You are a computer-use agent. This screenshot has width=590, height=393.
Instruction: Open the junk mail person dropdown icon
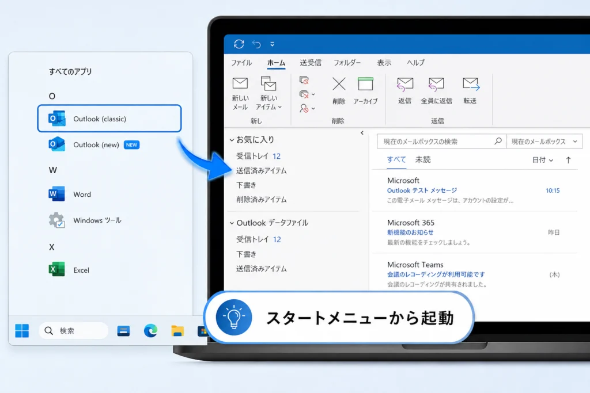[307, 108]
